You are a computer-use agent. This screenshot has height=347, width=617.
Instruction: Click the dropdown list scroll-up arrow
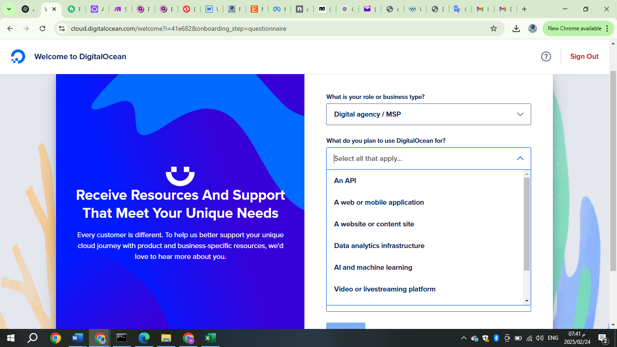[527, 174]
